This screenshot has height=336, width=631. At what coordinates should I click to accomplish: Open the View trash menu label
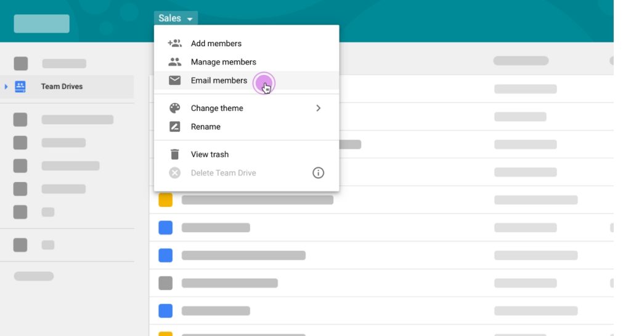point(210,154)
